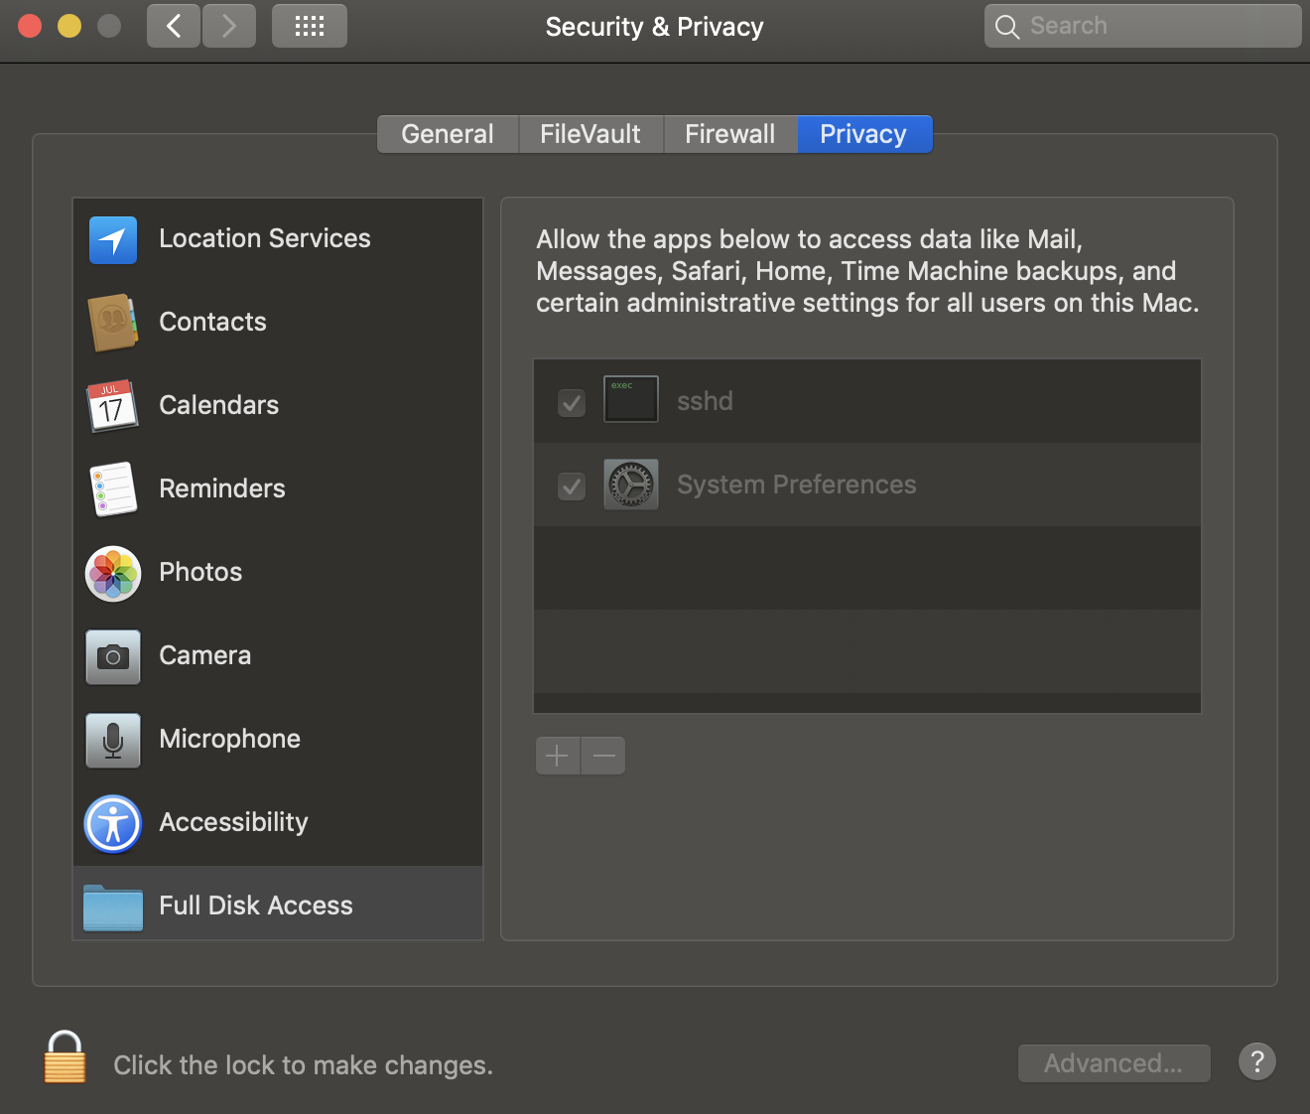
Task: Minimize the window with yellow button
Action: click(69, 26)
